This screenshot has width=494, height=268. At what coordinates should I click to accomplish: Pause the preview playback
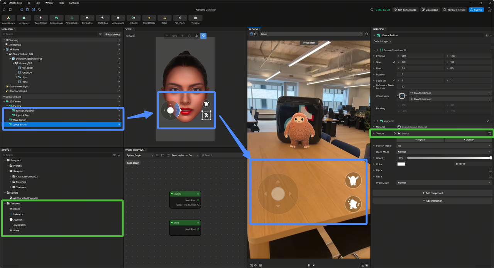[x=309, y=265]
